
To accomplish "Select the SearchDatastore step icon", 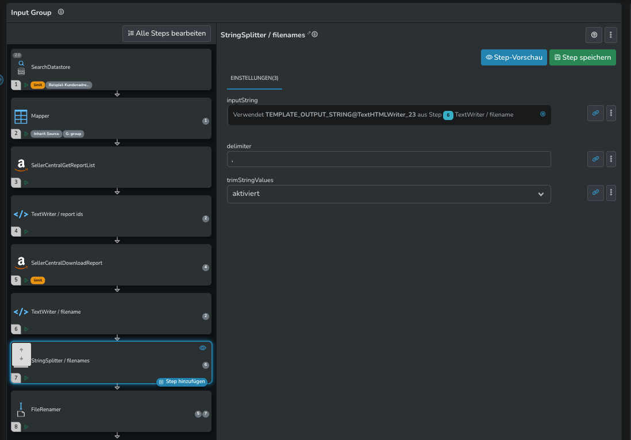I will (21, 68).
